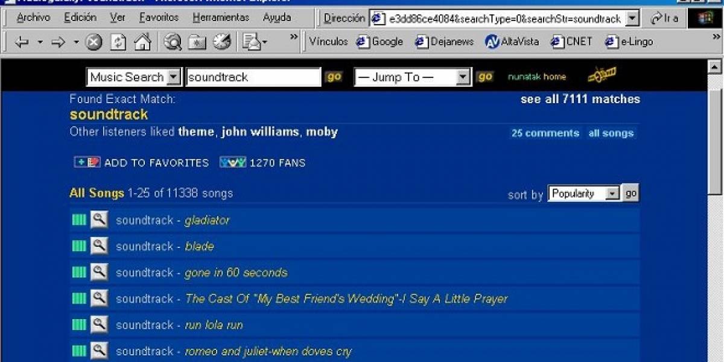Click the go button next to Jump To
The height and width of the screenshot is (362, 724).
coord(484,77)
